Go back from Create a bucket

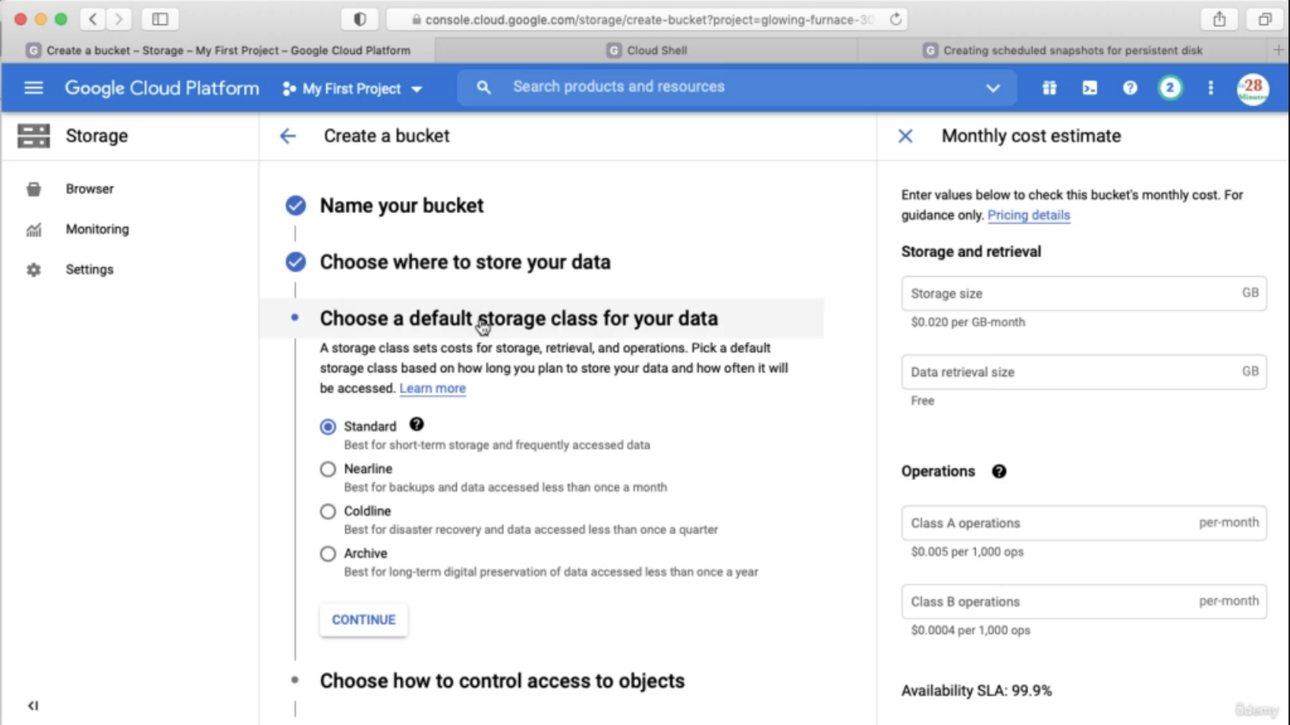pos(288,136)
